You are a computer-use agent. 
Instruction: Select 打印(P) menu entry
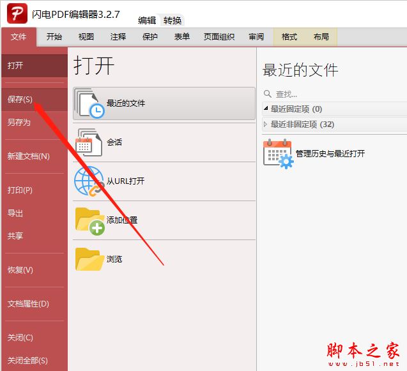[35, 190]
